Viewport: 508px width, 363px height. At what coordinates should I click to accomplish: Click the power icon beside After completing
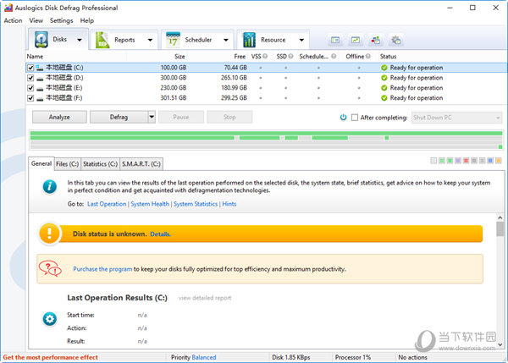344,118
